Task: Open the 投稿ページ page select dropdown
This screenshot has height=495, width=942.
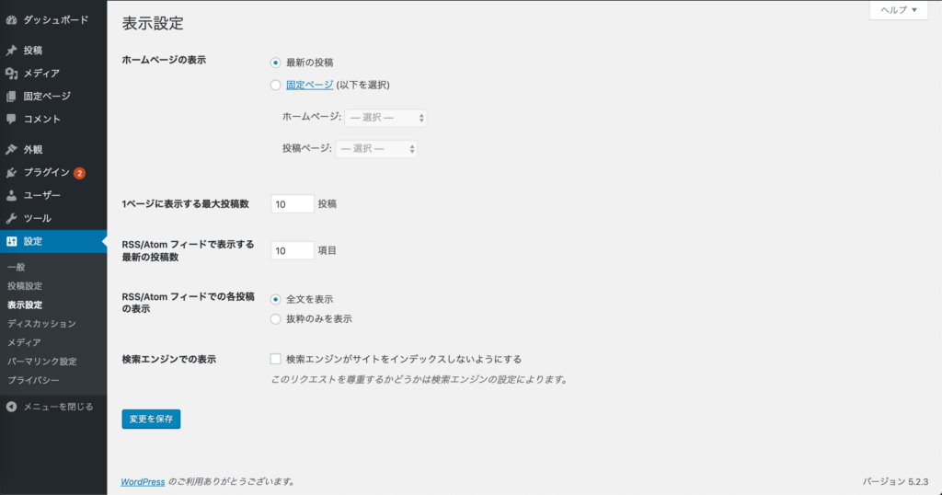Action: click(376, 149)
